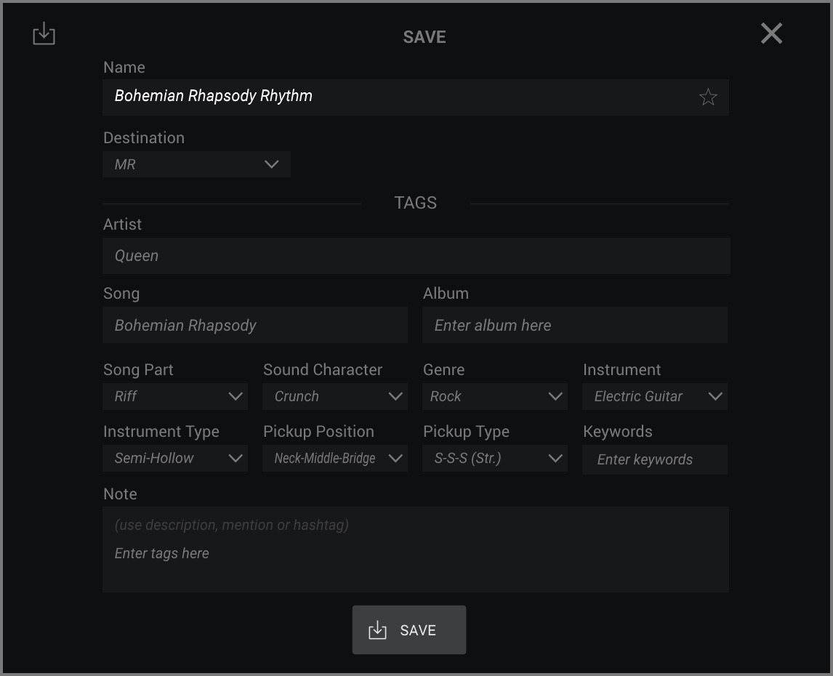Screen dimensions: 833x676
Task: Click inside the Note text area
Action: point(416,550)
